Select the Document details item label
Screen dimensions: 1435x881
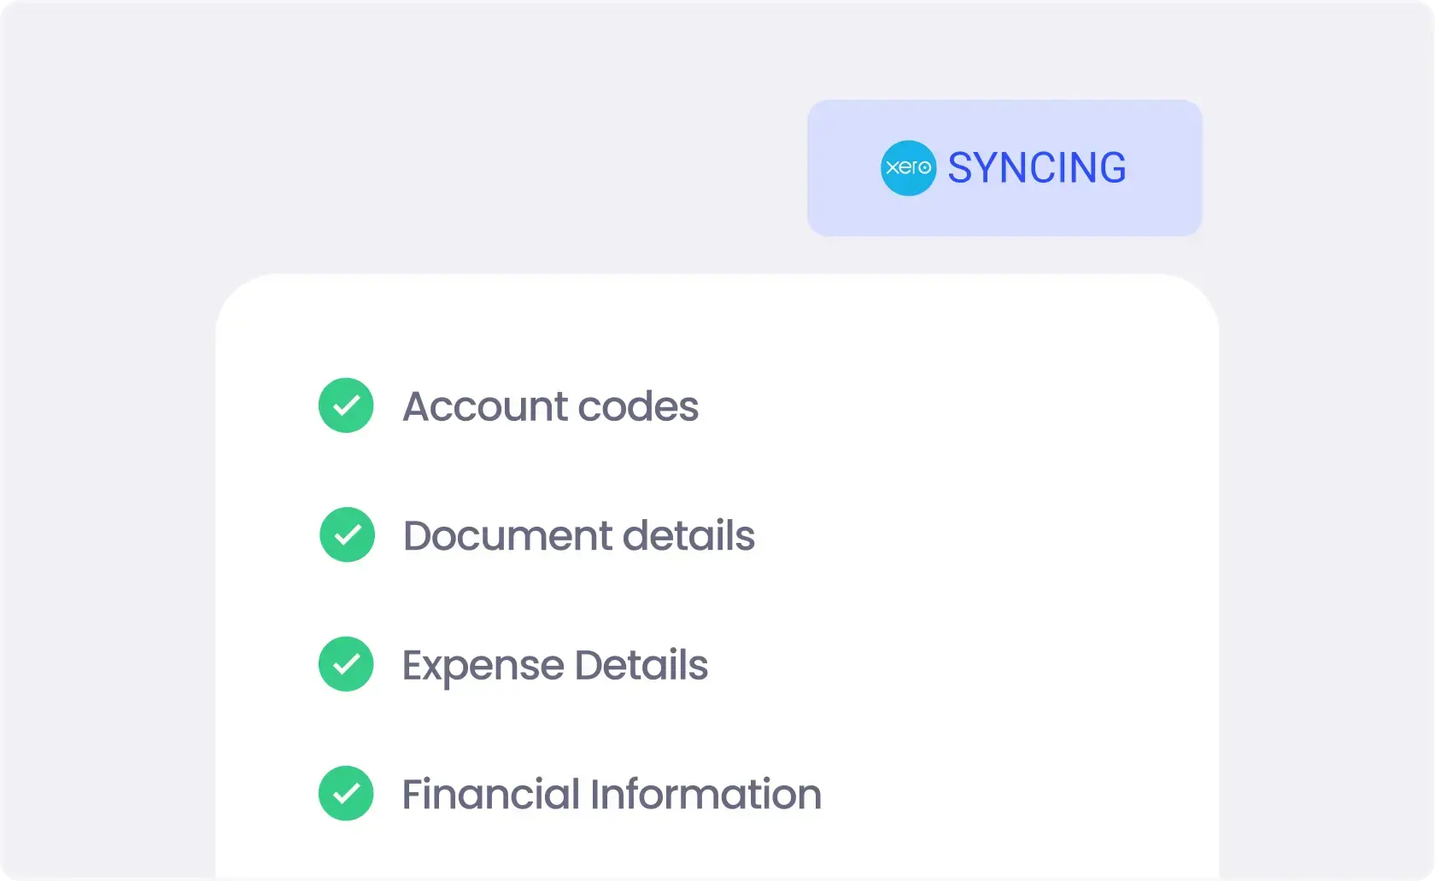[578, 536]
